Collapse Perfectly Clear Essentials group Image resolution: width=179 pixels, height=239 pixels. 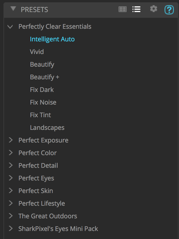(x=11, y=27)
